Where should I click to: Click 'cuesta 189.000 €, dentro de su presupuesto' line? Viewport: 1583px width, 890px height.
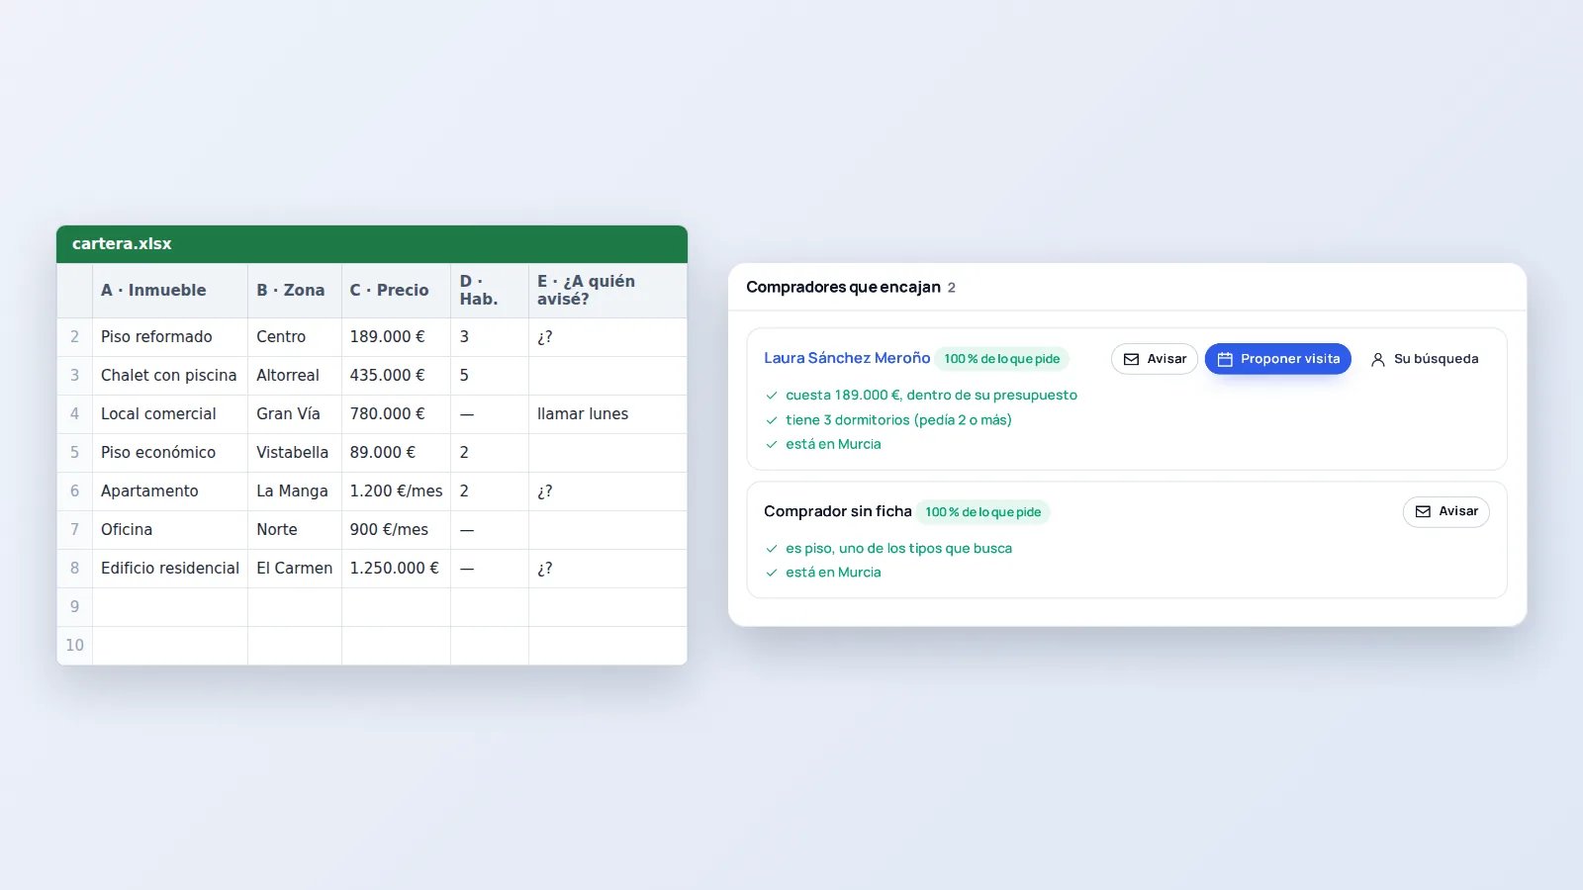[931, 396]
